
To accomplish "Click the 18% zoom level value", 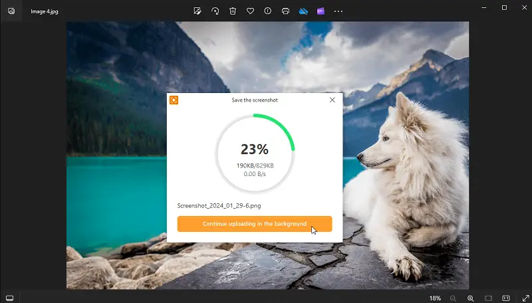I will tap(435, 298).
